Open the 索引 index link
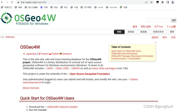177x111 pixels. click(x=165, y=37)
